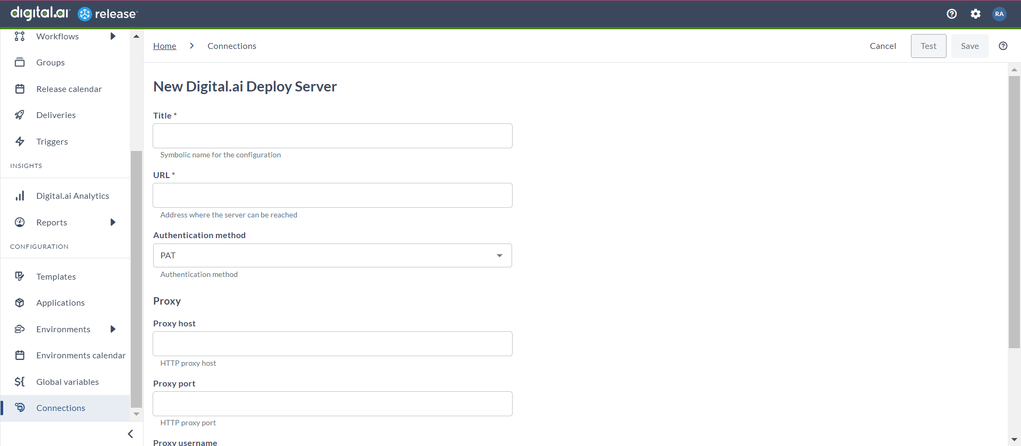Click the main scrollbar down arrow

[1014, 439]
